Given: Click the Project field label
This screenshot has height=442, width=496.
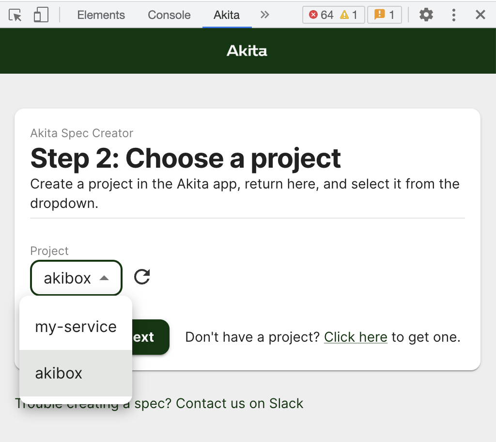Looking at the screenshot, I should tap(49, 251).
